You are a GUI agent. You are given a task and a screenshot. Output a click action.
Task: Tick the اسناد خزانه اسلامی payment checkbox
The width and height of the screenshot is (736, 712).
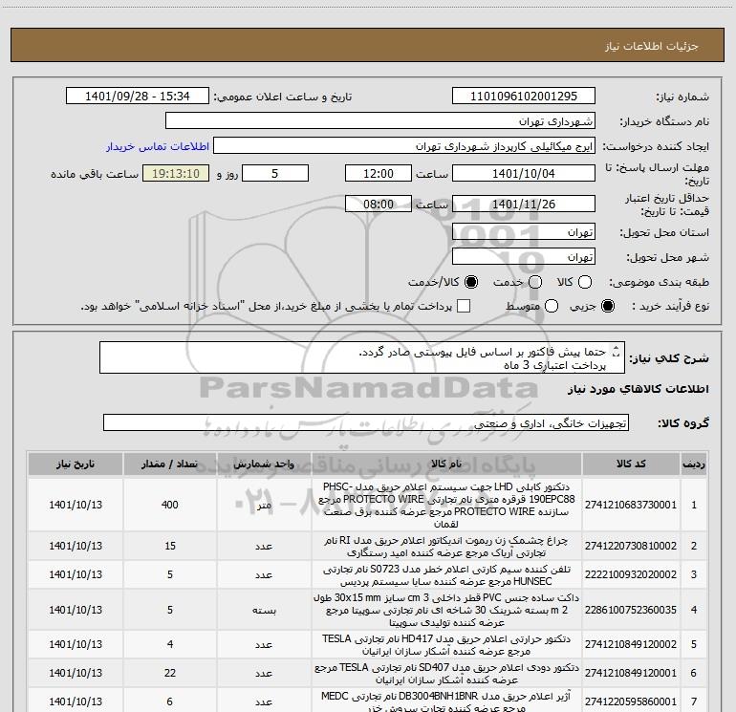[464, 306]
